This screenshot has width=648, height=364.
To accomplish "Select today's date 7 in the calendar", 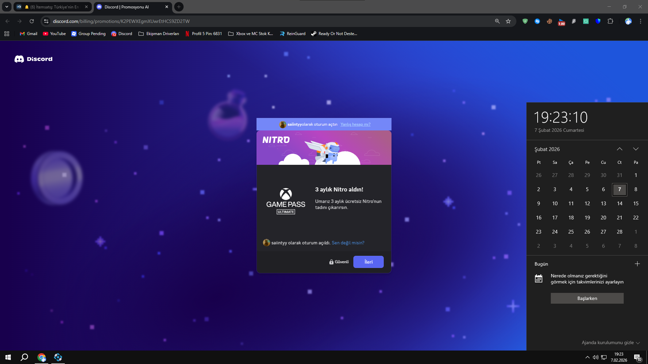I will click(620, 189).
